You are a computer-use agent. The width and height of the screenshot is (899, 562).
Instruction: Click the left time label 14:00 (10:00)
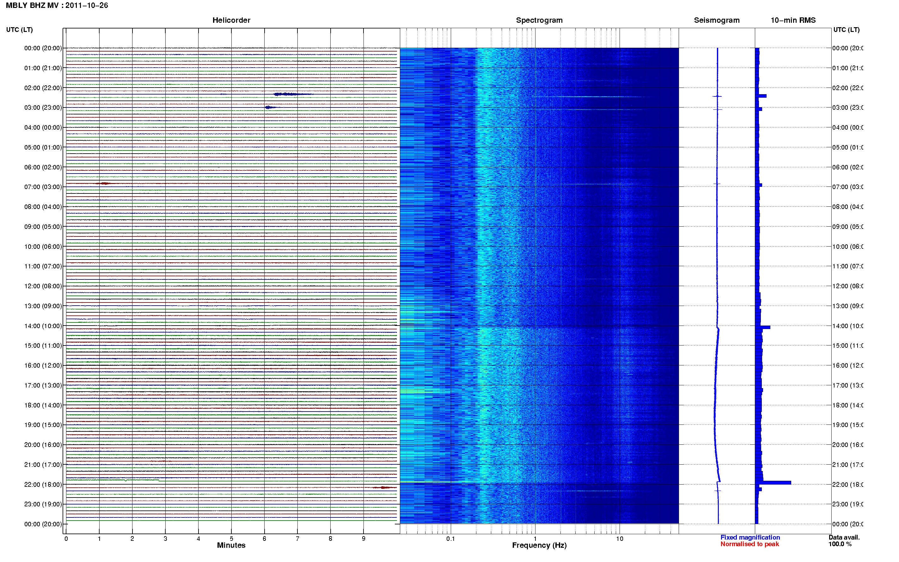click(43, 326)
